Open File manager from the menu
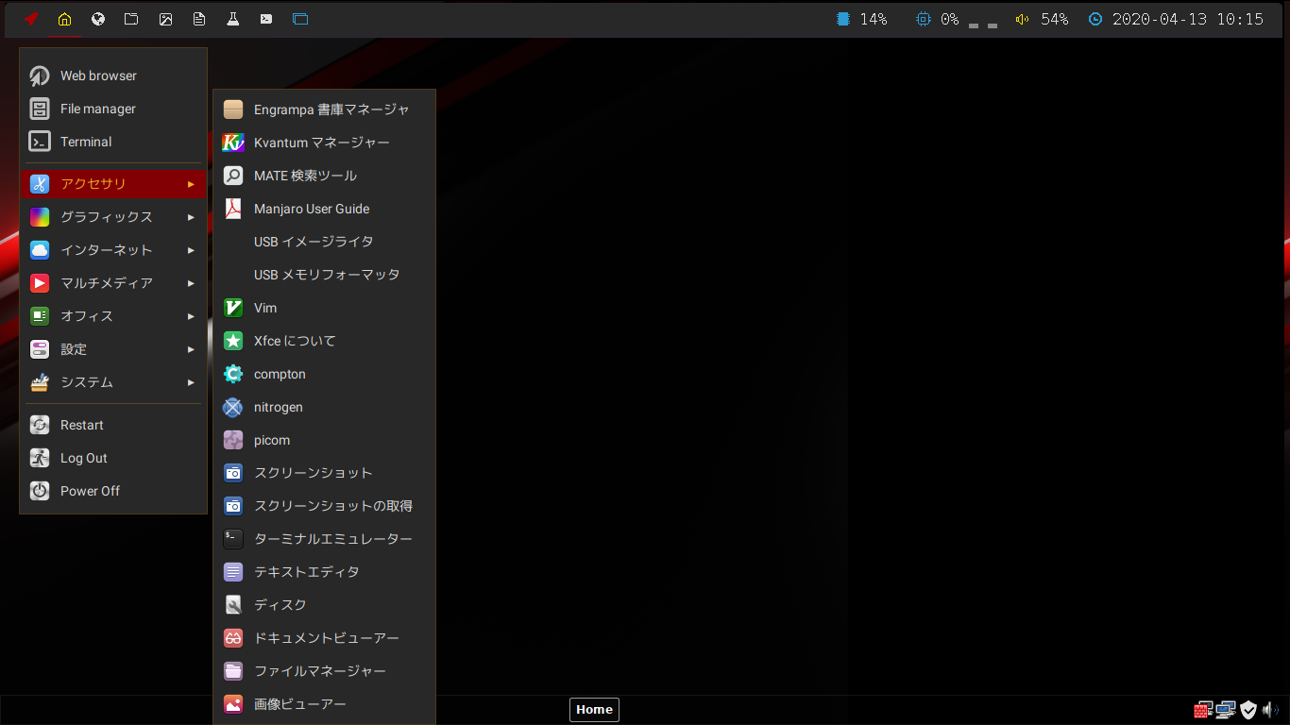The image size is (1290, 725). 112,109
